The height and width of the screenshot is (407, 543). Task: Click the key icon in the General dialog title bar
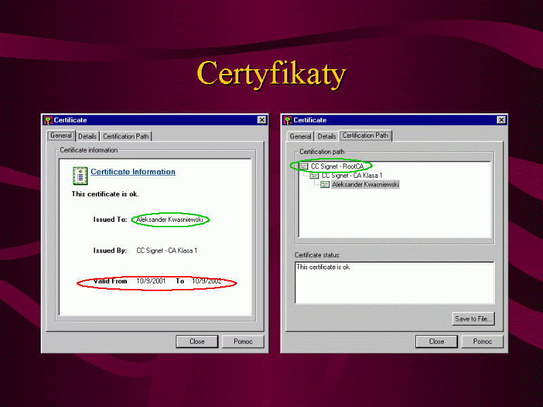point(48,120)
